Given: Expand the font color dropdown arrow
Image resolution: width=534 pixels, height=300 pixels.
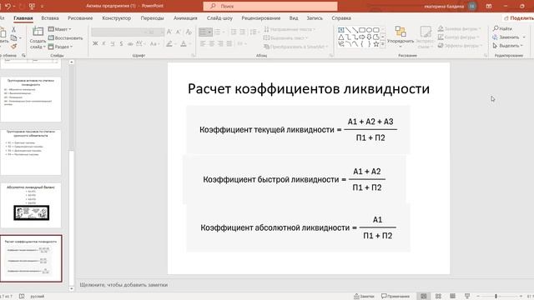Looking at the screenshot, I should click(189, 43).
